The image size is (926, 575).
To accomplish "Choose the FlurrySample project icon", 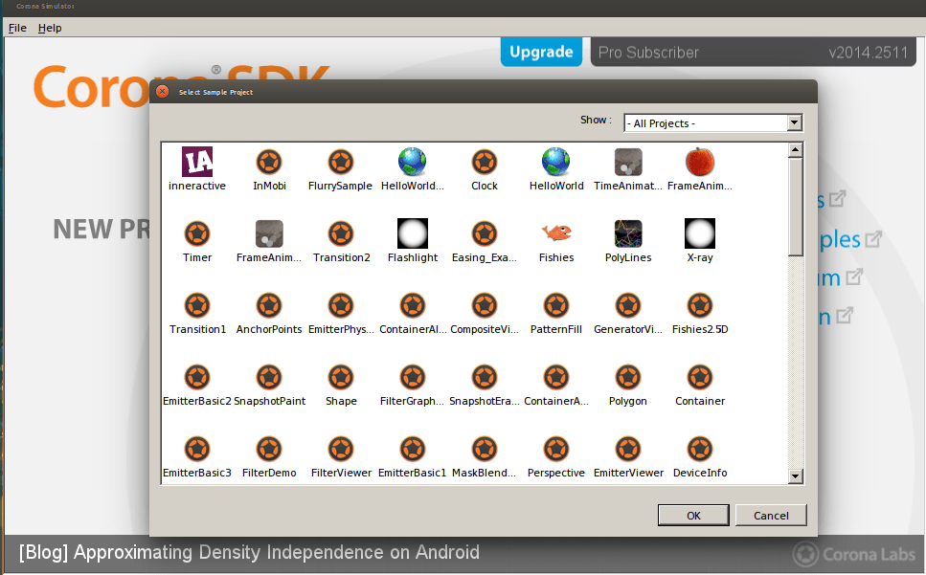I will [x=341, y=162].
